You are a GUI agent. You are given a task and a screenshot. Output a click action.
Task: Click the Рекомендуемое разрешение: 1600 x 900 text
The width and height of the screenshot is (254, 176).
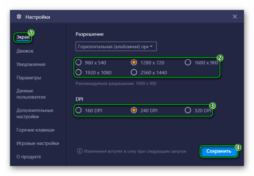click(x=116, y=83)
